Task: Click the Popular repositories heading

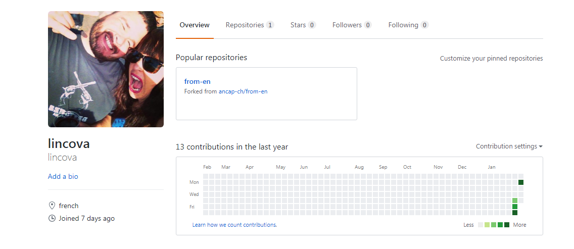Action: point(211,58)
